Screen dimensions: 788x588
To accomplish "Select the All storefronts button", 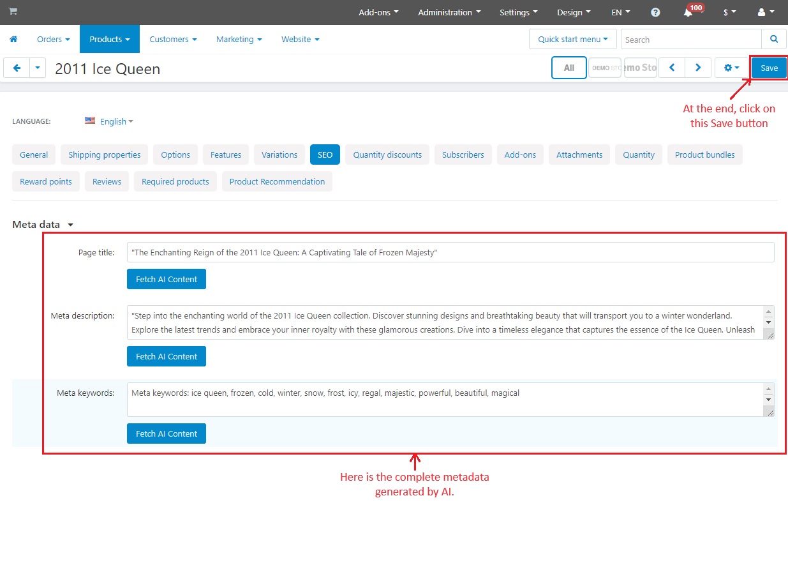I will click(x=569, y=68).
